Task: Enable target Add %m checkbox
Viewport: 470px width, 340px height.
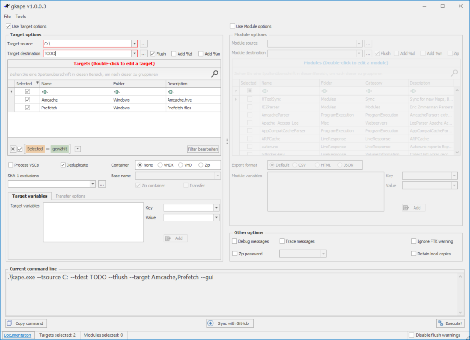Action: pyautogui.click(x=201, y=54)
